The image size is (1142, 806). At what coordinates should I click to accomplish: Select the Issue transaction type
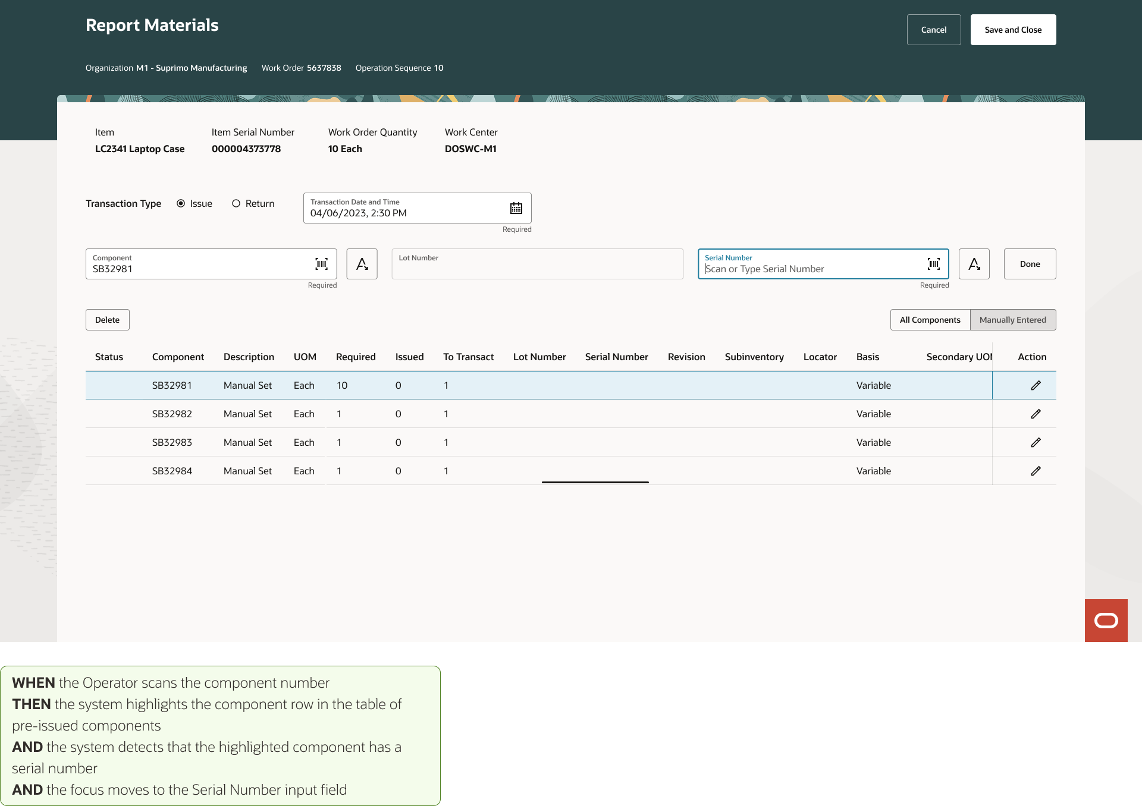click(181, 203)
